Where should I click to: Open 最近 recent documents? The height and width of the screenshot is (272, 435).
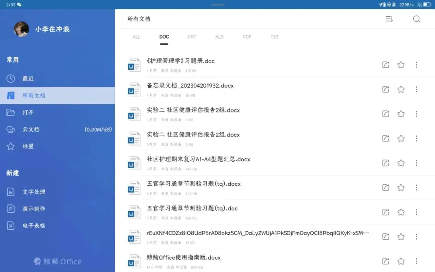click(x=58, y=79)
